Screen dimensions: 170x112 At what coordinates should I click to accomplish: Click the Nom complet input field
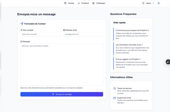coord(40,34)
